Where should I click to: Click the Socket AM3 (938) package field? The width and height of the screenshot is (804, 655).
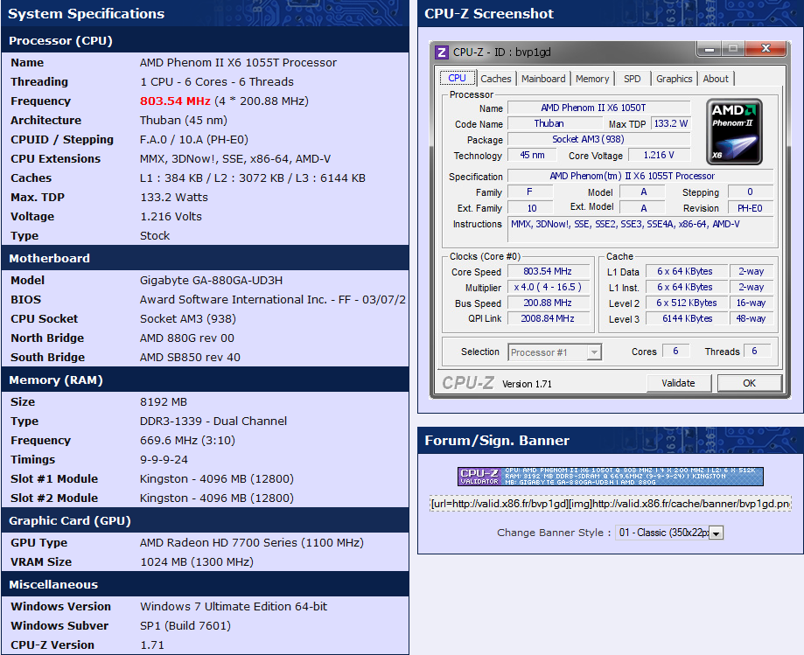coord(598,139)
